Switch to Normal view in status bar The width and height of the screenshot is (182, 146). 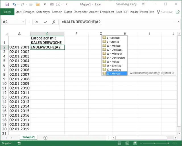[119, 143]
